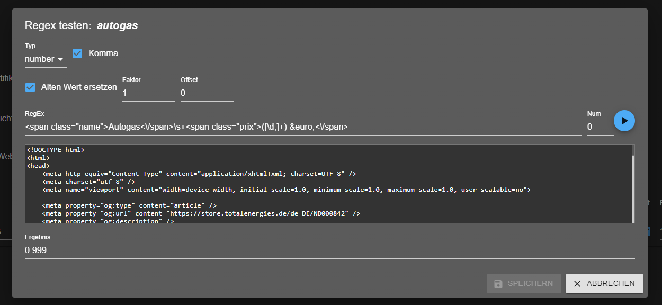Select the Num input field
Screen dimensions: 662x305
coord(600,127)
